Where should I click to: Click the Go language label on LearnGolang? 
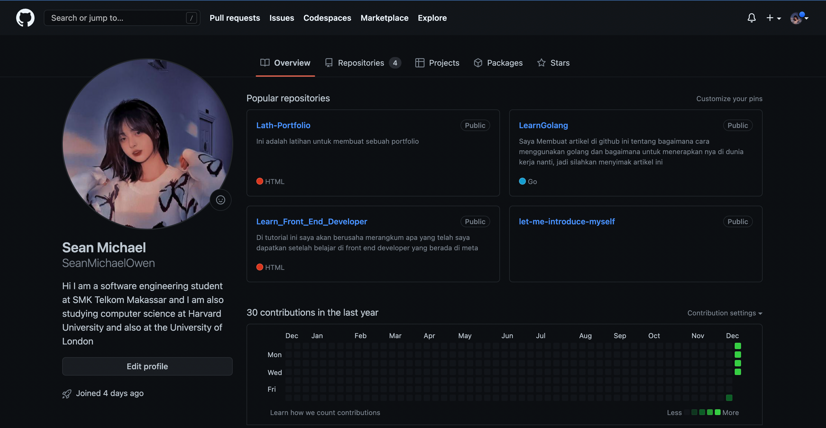pyautogui.click(x=532, y=181)
